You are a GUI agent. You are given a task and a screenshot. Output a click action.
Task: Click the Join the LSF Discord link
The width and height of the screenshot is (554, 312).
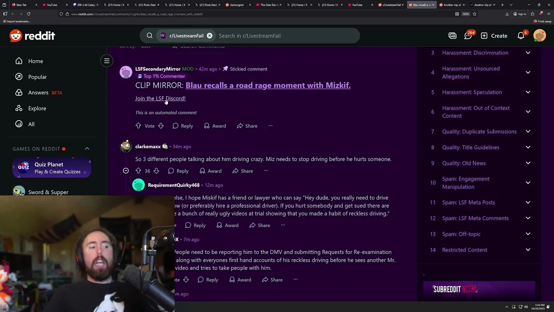click(x=160, y=98)
